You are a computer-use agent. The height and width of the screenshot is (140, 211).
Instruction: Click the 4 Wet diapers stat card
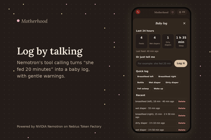tap(155, 41)
